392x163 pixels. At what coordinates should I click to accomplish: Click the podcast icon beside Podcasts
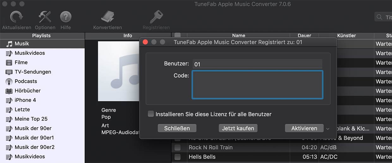pos(9,81)
